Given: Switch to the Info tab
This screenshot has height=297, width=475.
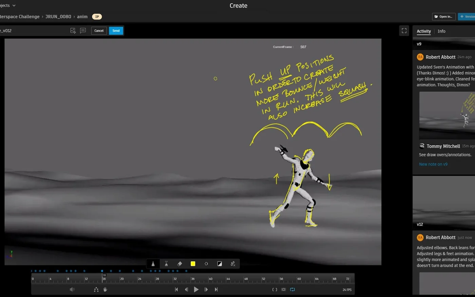Looking at the screenshot, I should [441, 31].
